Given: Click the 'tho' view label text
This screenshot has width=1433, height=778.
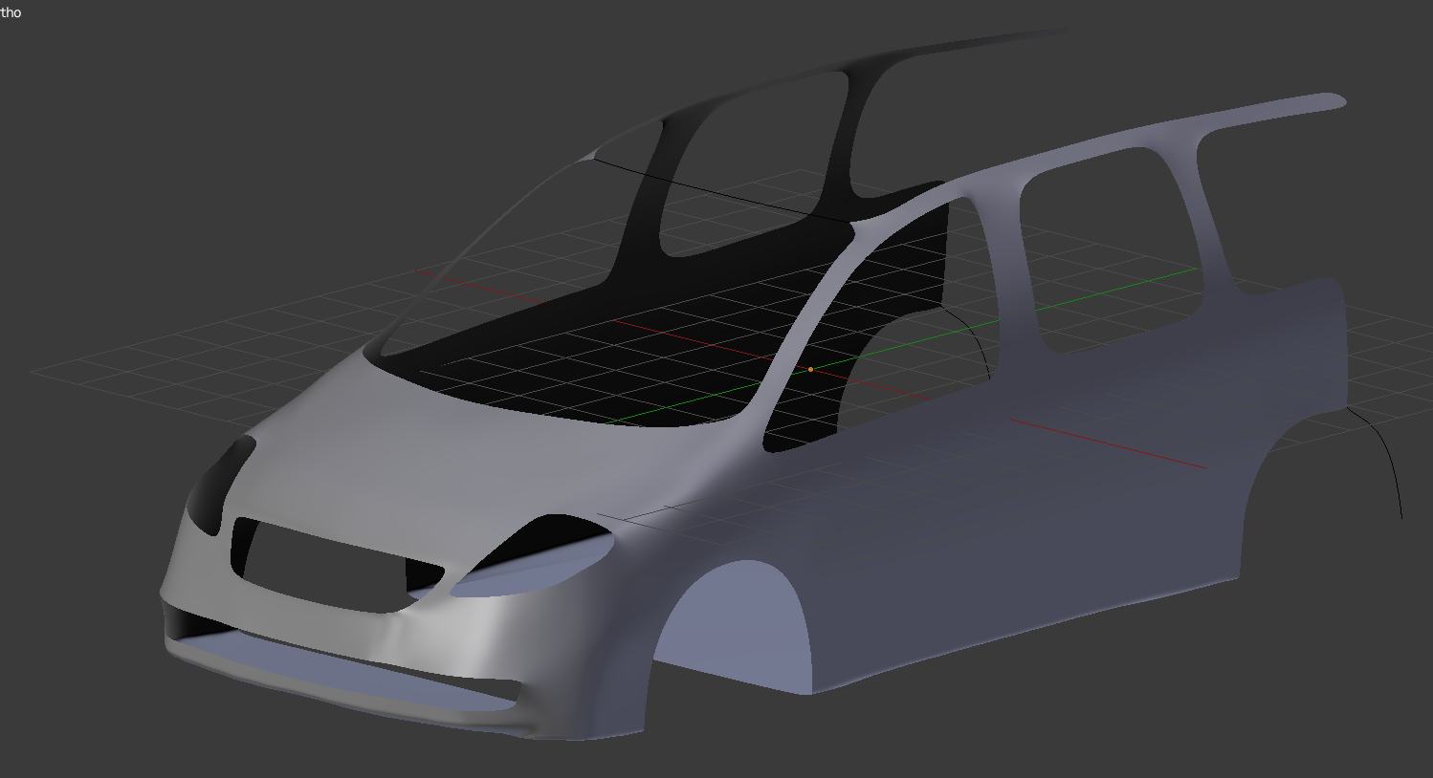Looking at the screenshot, I should click(x=11, y=12).
